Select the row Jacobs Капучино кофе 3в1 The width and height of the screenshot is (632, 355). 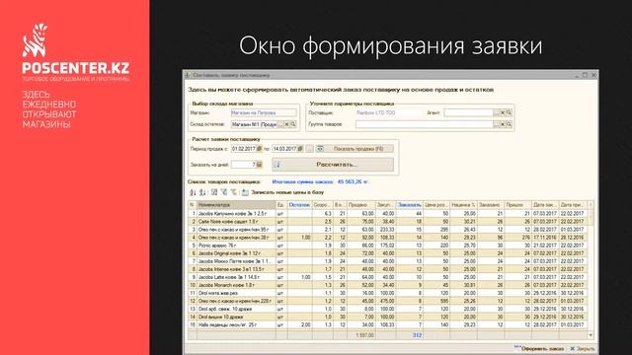pos(387,214)
